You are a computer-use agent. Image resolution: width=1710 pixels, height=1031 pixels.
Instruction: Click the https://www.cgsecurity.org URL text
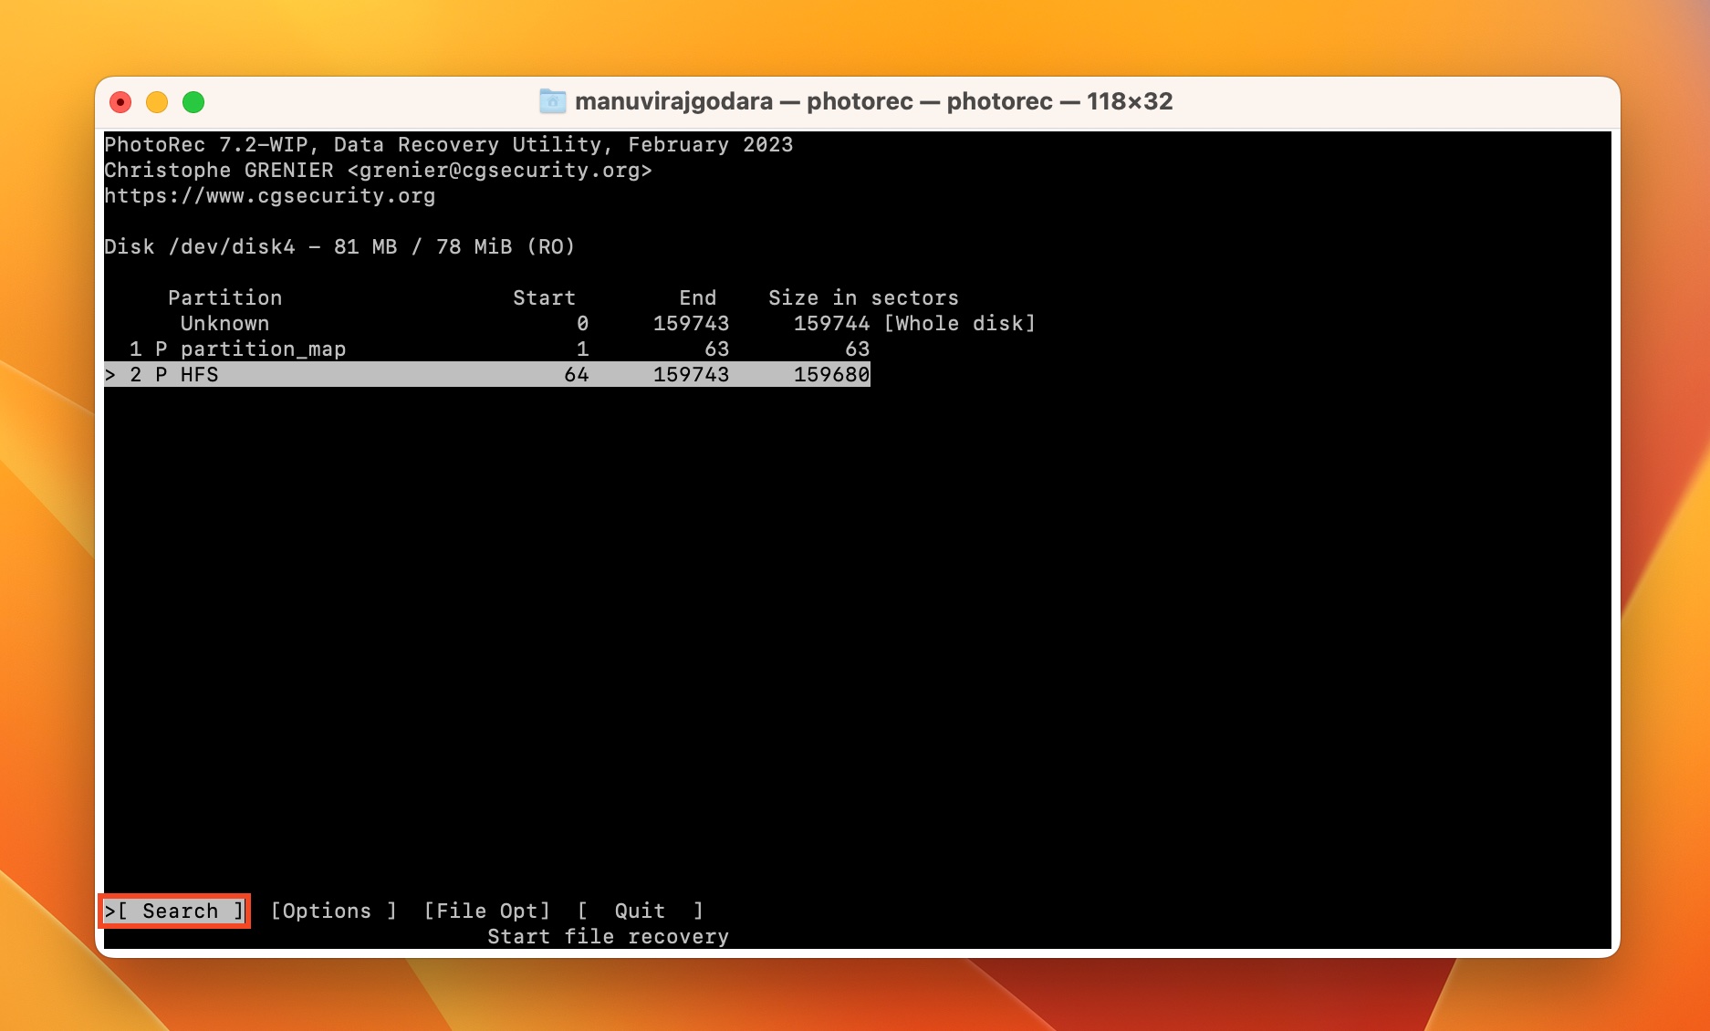point(270,195)
